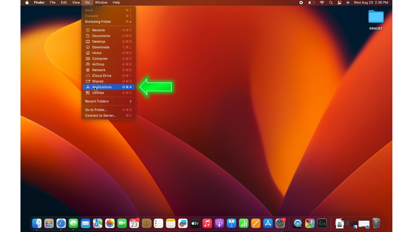
Task: Choose iCloud Drive from the Go menu
Action: [x=102, y=75]
